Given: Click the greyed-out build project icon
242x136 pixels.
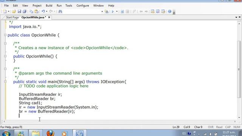Looking at the screenshot, I should 127,11.
